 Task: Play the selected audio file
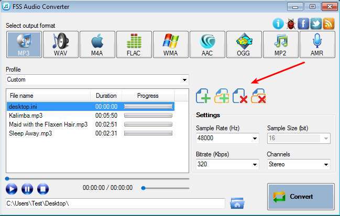tap(12, 189)
